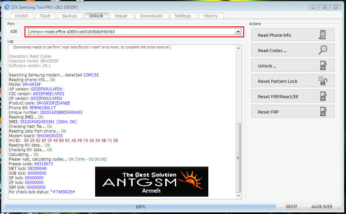Click the Reset Pattern Lock button label
346x214 pixels.
coord(278,81)
